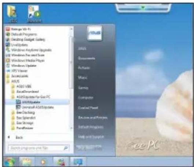Expand the AsusDownload folder
Image resolution: width=194 pixels, height=167 pixels.
(25, 92)
